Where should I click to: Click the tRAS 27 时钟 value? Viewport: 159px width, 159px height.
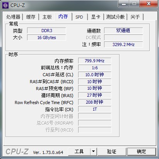pyautogui.click(x=94, y=96)
